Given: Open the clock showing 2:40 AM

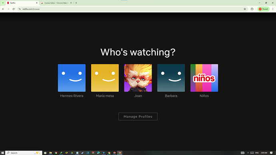Looking at the screenshot, I should (x=264, y=153).
